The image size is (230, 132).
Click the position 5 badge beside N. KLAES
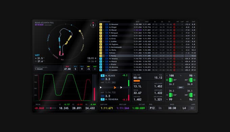click(x=102, y=75)
